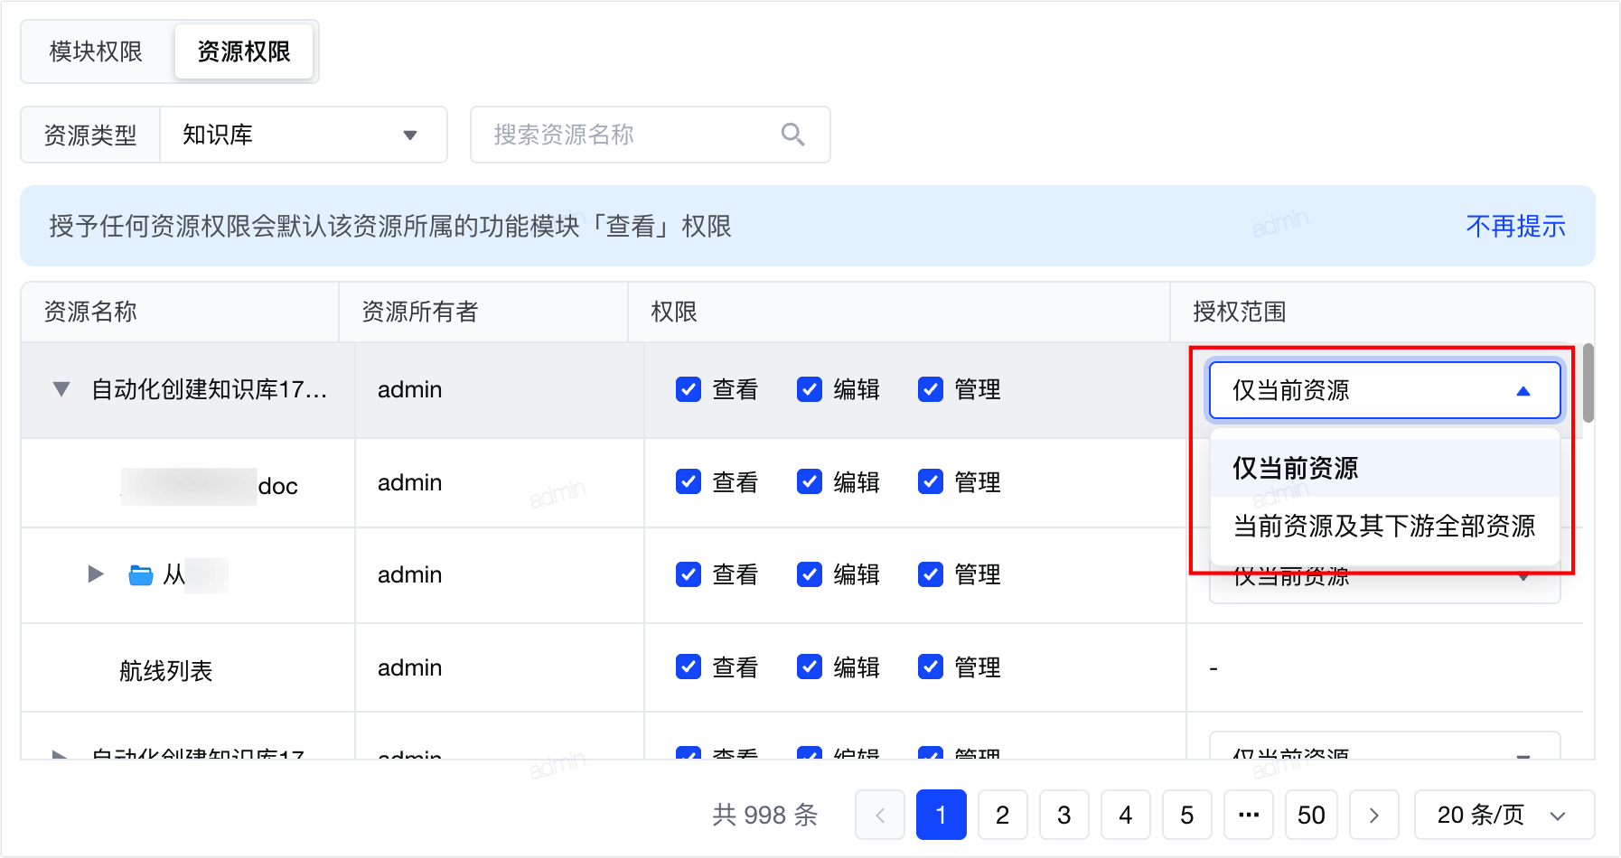Click the current page 1 button

coord(942,815)
